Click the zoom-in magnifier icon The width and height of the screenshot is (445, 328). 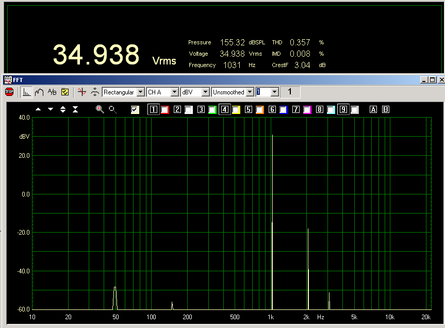[x=100, y=109]
